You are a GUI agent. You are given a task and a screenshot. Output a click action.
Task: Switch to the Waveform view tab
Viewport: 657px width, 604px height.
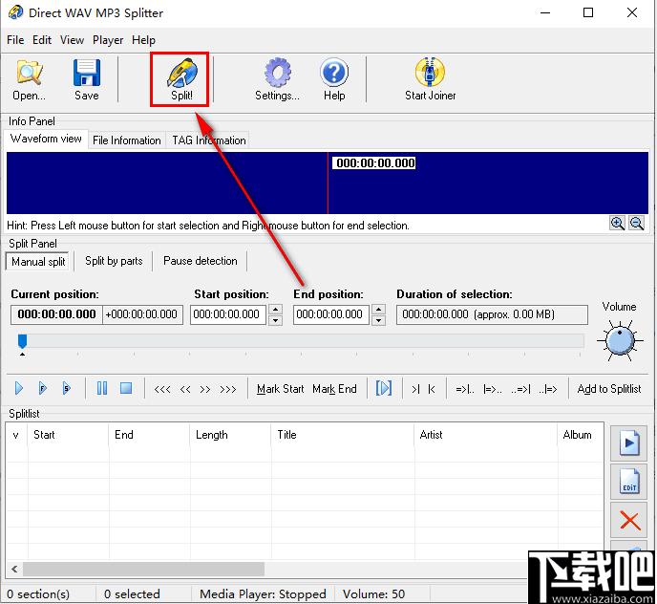(46, 139)
